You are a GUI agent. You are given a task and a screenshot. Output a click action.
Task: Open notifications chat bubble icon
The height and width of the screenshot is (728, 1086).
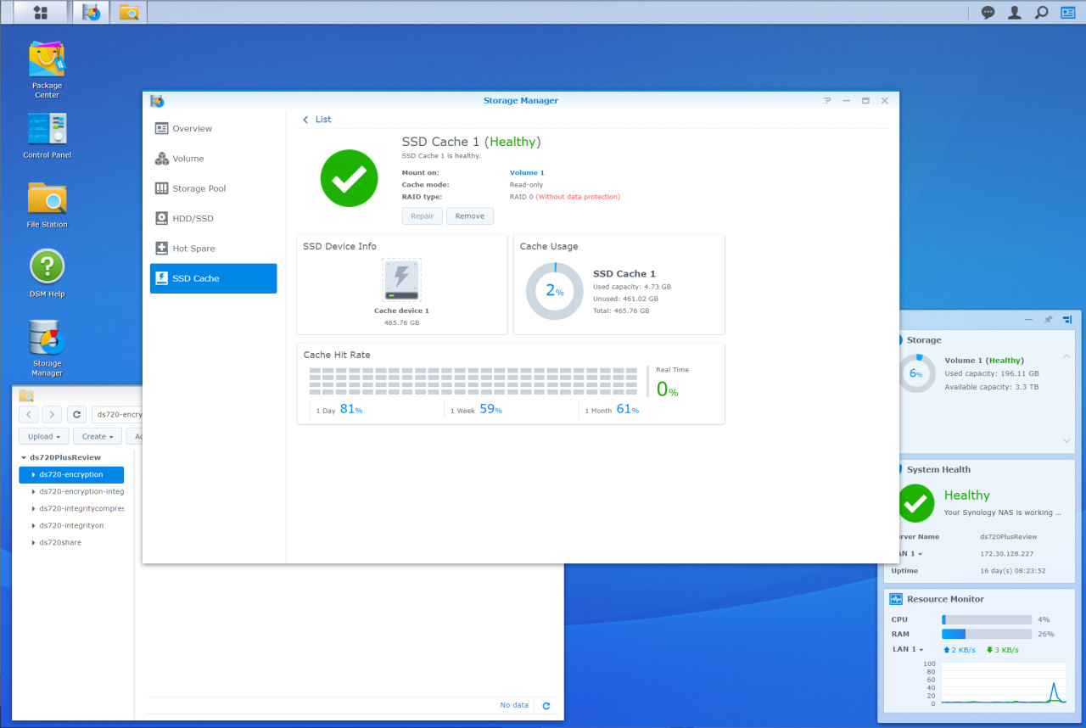click(x=988, y=12)
